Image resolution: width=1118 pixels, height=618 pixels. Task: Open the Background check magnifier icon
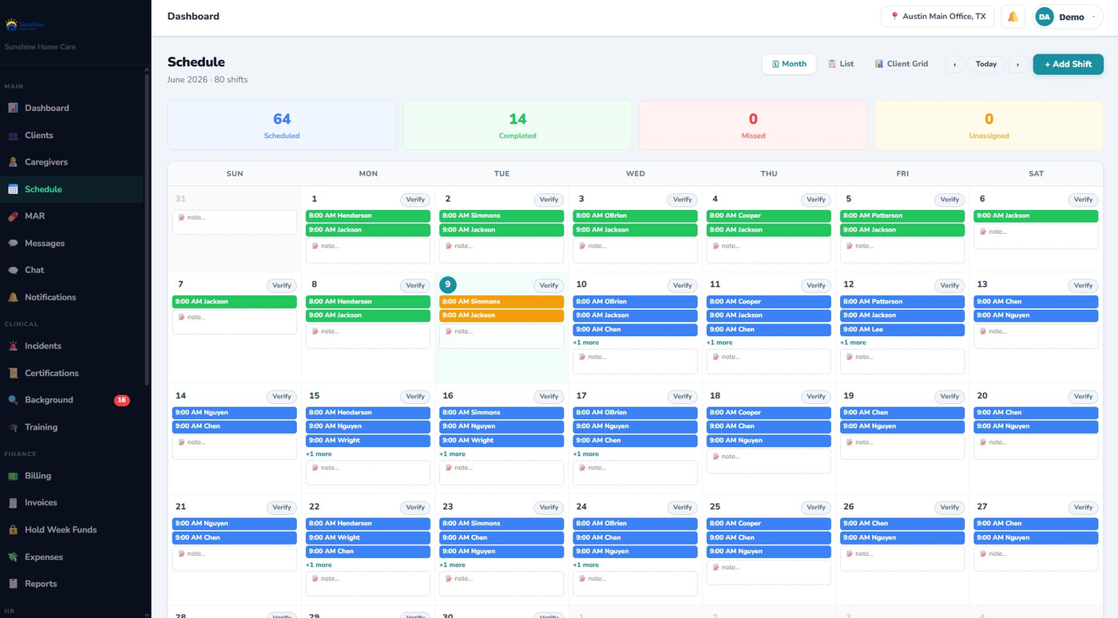[13, 400]
